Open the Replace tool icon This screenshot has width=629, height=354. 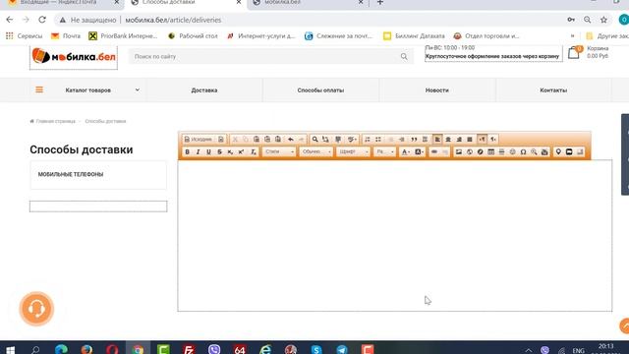click(325, 140)
